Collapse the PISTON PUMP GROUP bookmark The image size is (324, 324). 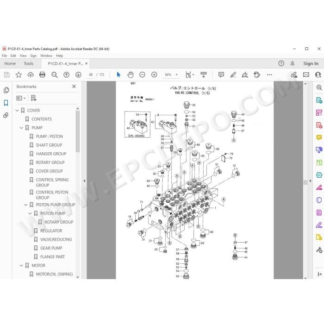(25, 205)
